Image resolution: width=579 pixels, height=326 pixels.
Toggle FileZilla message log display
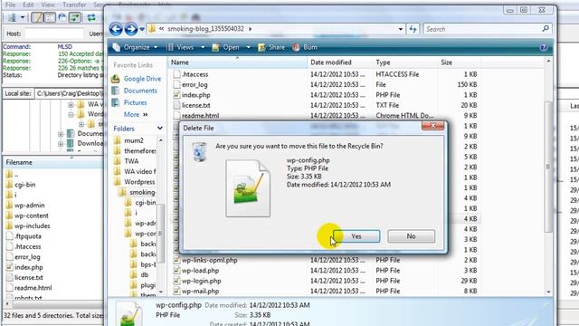(37, 17)
